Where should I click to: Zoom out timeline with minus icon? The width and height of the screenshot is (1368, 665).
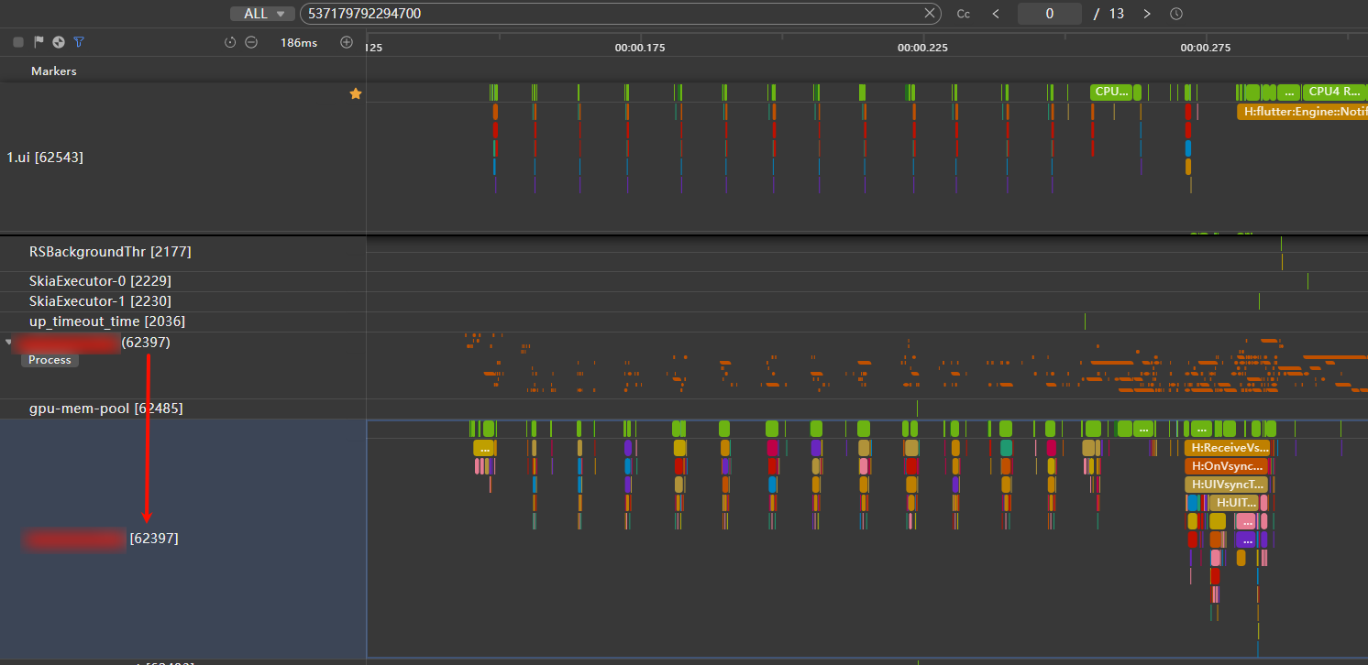[x=251, y=42]
